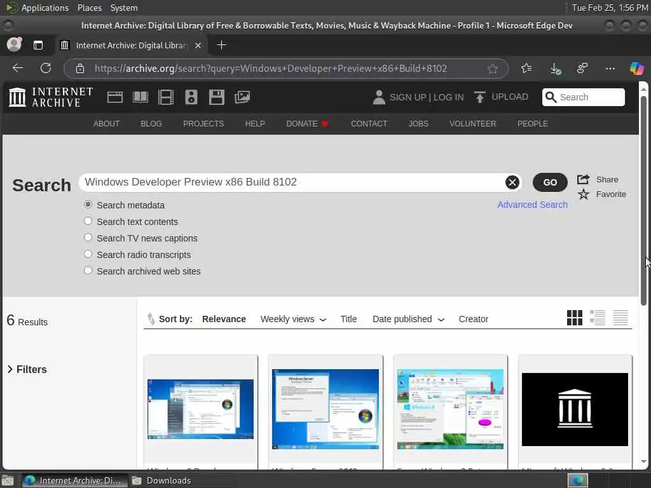Open the PROJECTS menu item
Screen dimensions: 651x488
(x=203, y=124)
